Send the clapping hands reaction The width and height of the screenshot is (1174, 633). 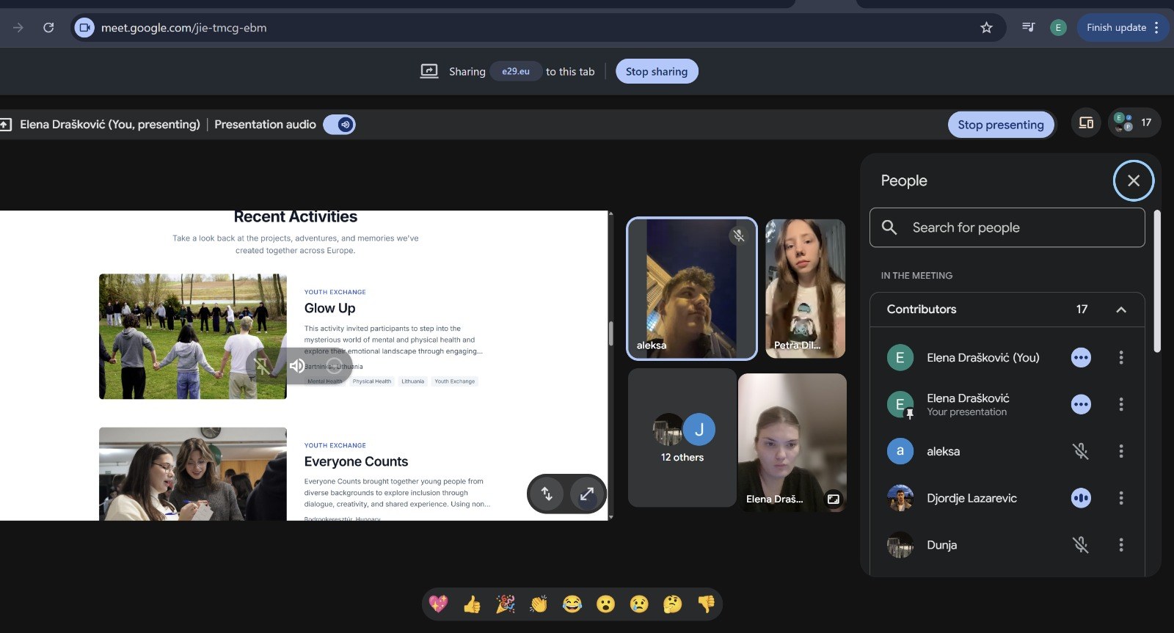point(539,604)
